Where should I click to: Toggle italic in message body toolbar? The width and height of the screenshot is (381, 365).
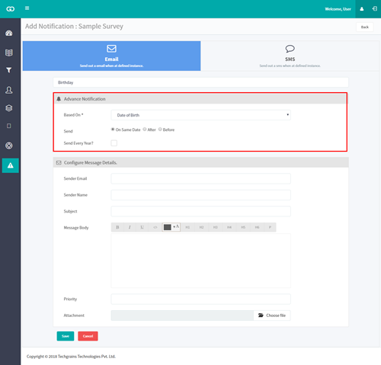130,227
